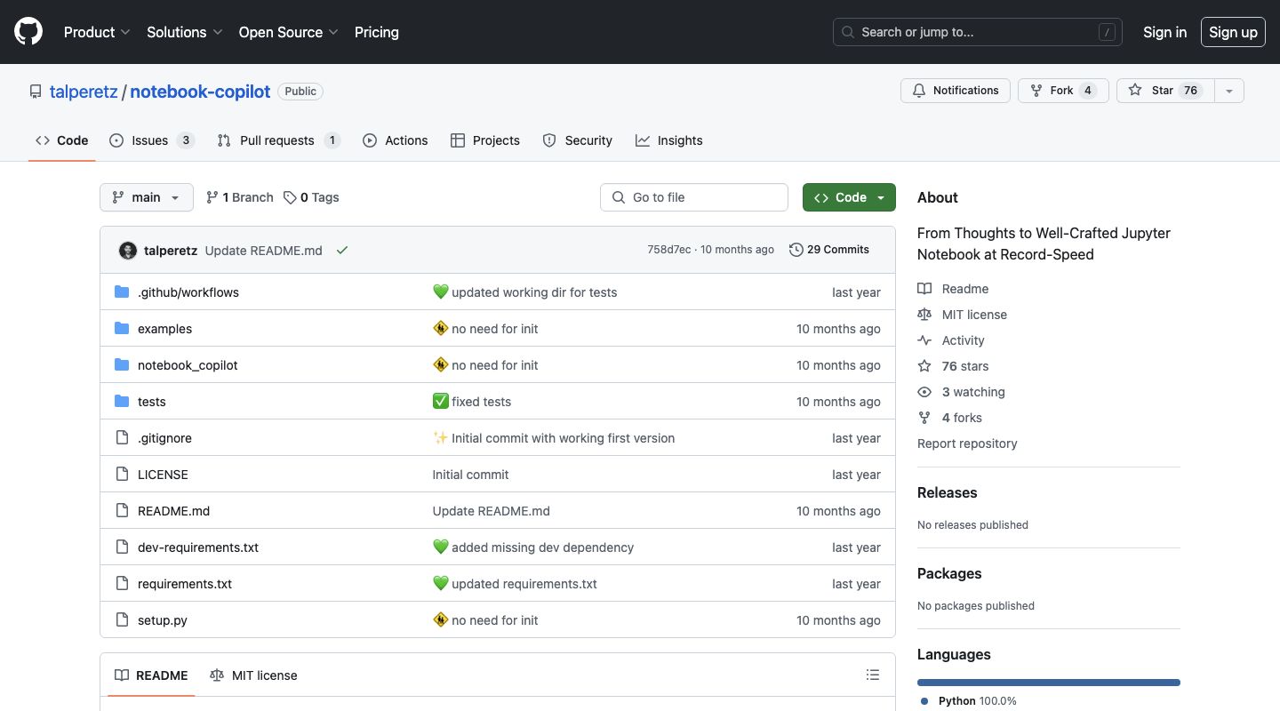Click the file icon beside README.md
Screen dimensions: 1280x711
122,511
